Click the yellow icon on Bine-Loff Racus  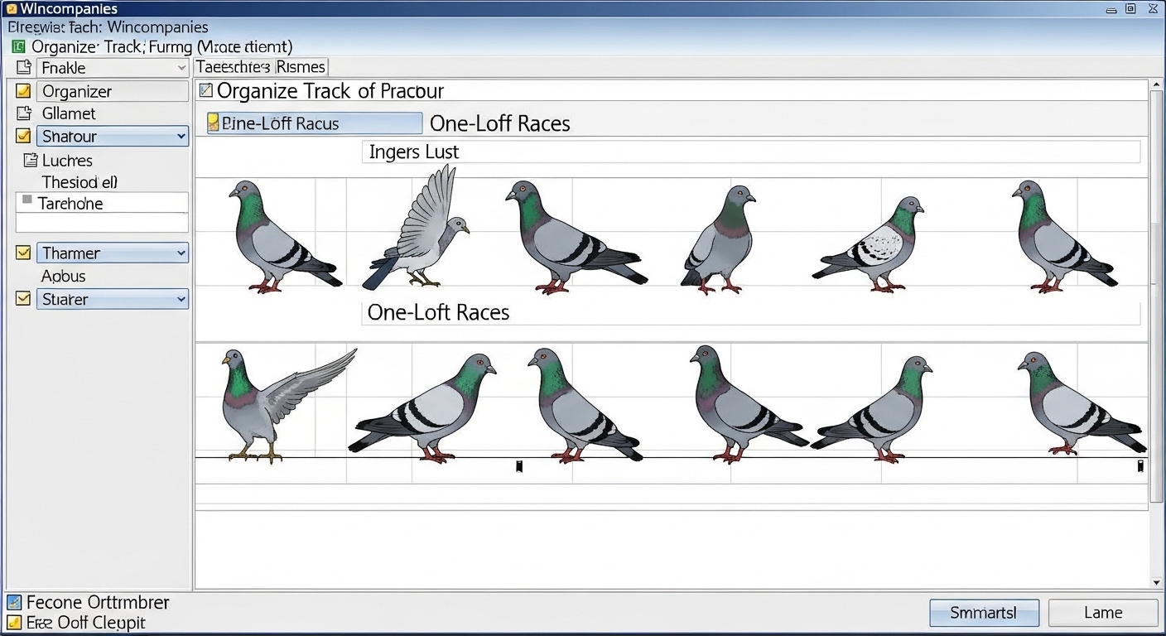pos(214,123)
